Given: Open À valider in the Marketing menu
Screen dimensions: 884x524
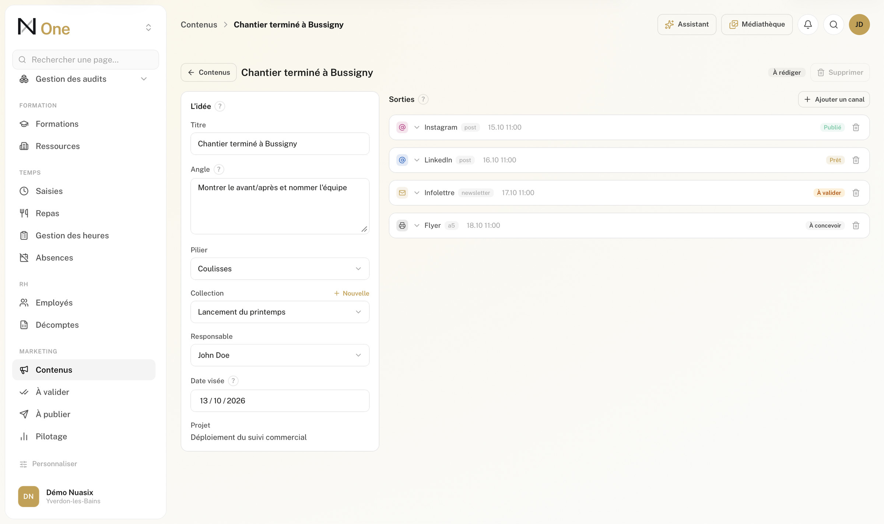Looking at the screenshot, I should click(84, 392).
